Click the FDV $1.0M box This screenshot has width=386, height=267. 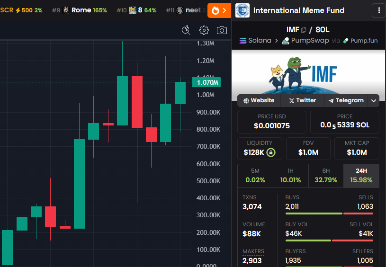pyautogui.click(x=308, y=149)
